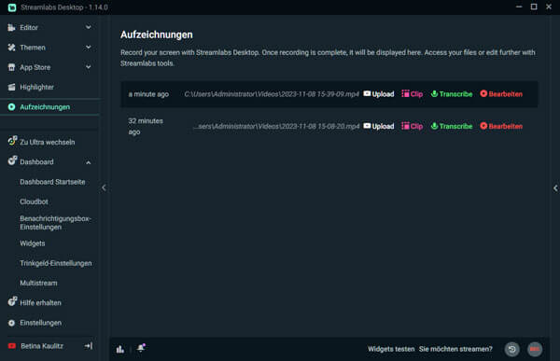The image size is (560, 361).
Task: Click the Hilfe erhalten icon
Action: pyautogui.click(x=12, y=301)
